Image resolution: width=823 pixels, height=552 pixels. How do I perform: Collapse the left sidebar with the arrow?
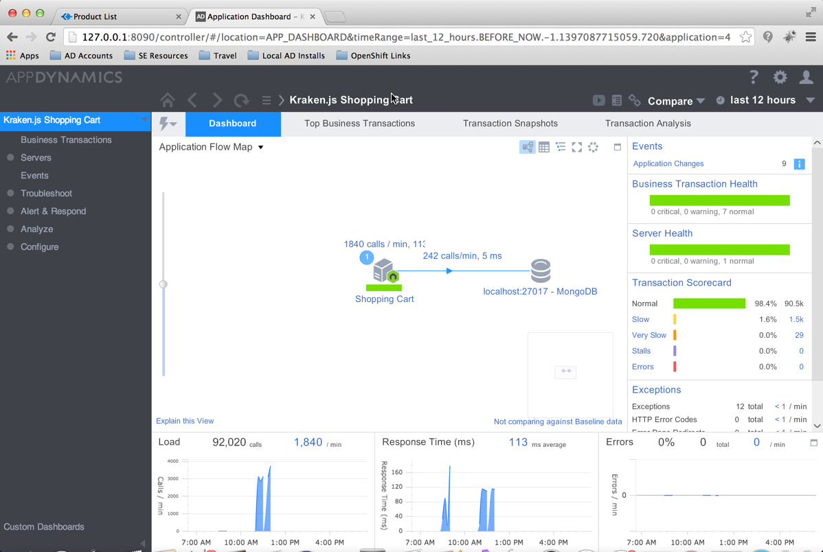tap(143, 543)
